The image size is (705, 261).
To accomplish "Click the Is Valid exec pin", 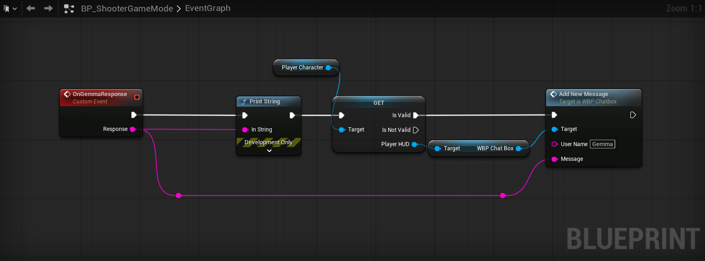I will [415, 115].
